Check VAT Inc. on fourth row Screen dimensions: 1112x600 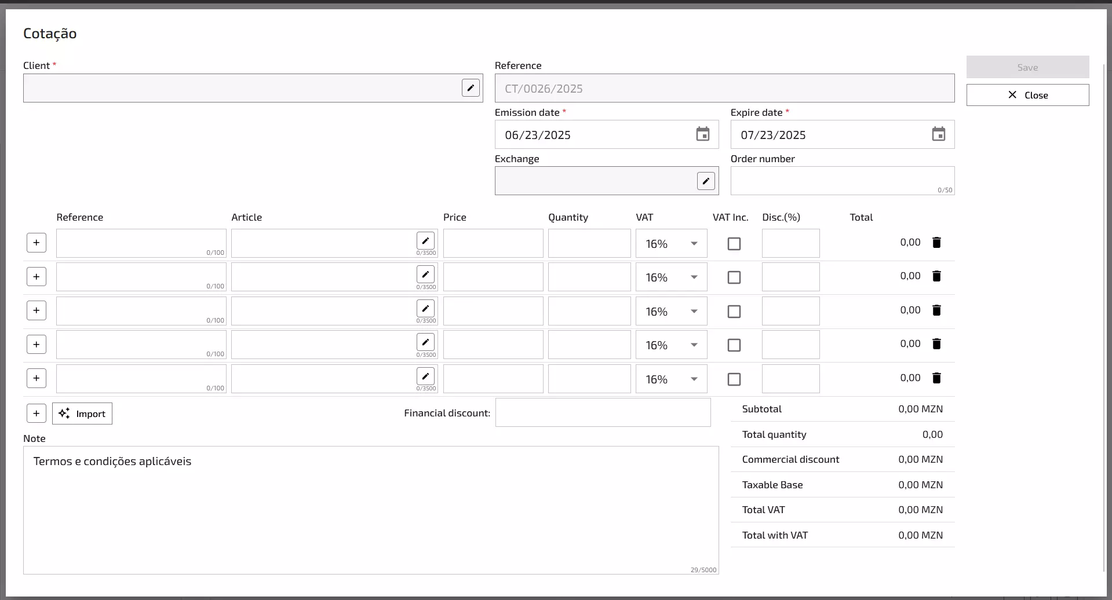click(734, 345)
